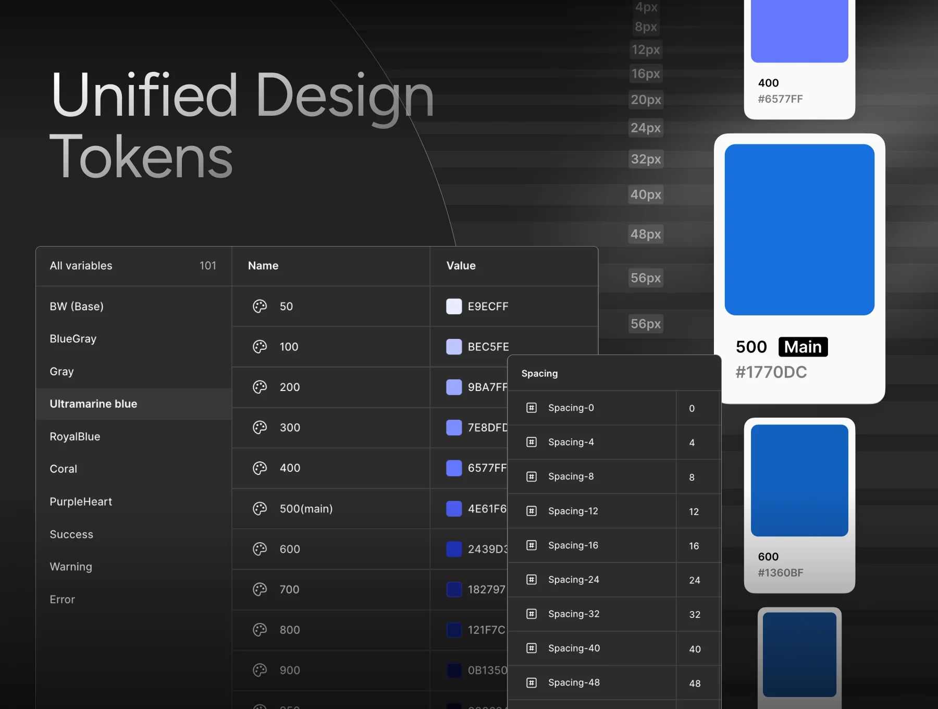Click the BEC5FE color swatch

454,347
